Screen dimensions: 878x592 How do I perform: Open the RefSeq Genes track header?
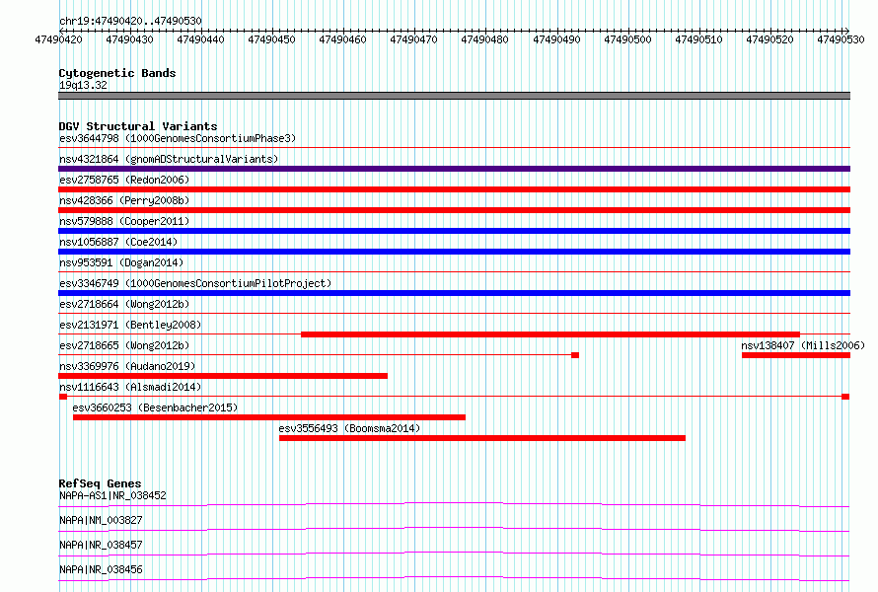(101, 483)
